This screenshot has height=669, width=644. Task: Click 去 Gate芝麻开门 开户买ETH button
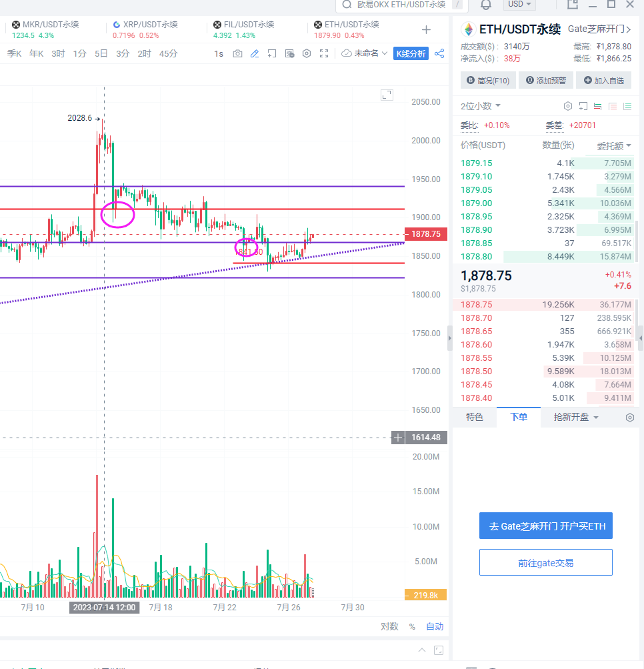pos(546,526)
